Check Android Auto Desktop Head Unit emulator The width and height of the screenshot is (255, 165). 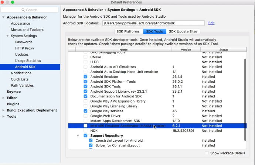85,72
